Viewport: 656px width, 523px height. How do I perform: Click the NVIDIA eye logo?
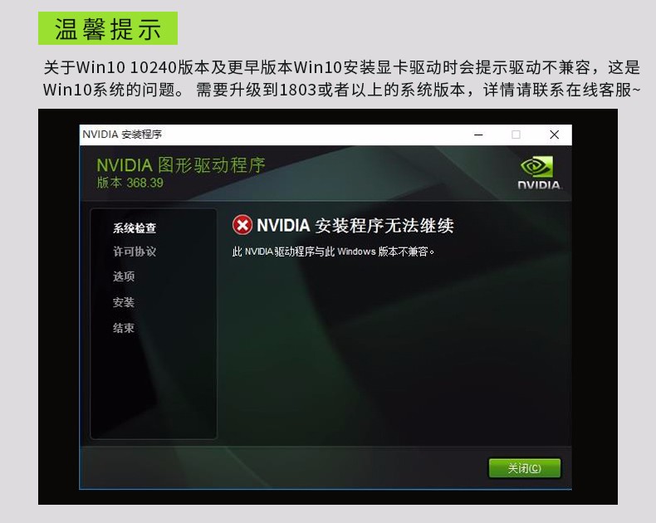click(536, 167)
